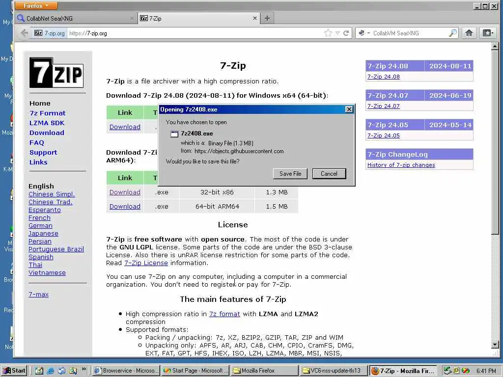Image resolution: width=503 pixels, height=377 pixels.
Task: Open the 7-Zip License link
Action: coord(146,263)
